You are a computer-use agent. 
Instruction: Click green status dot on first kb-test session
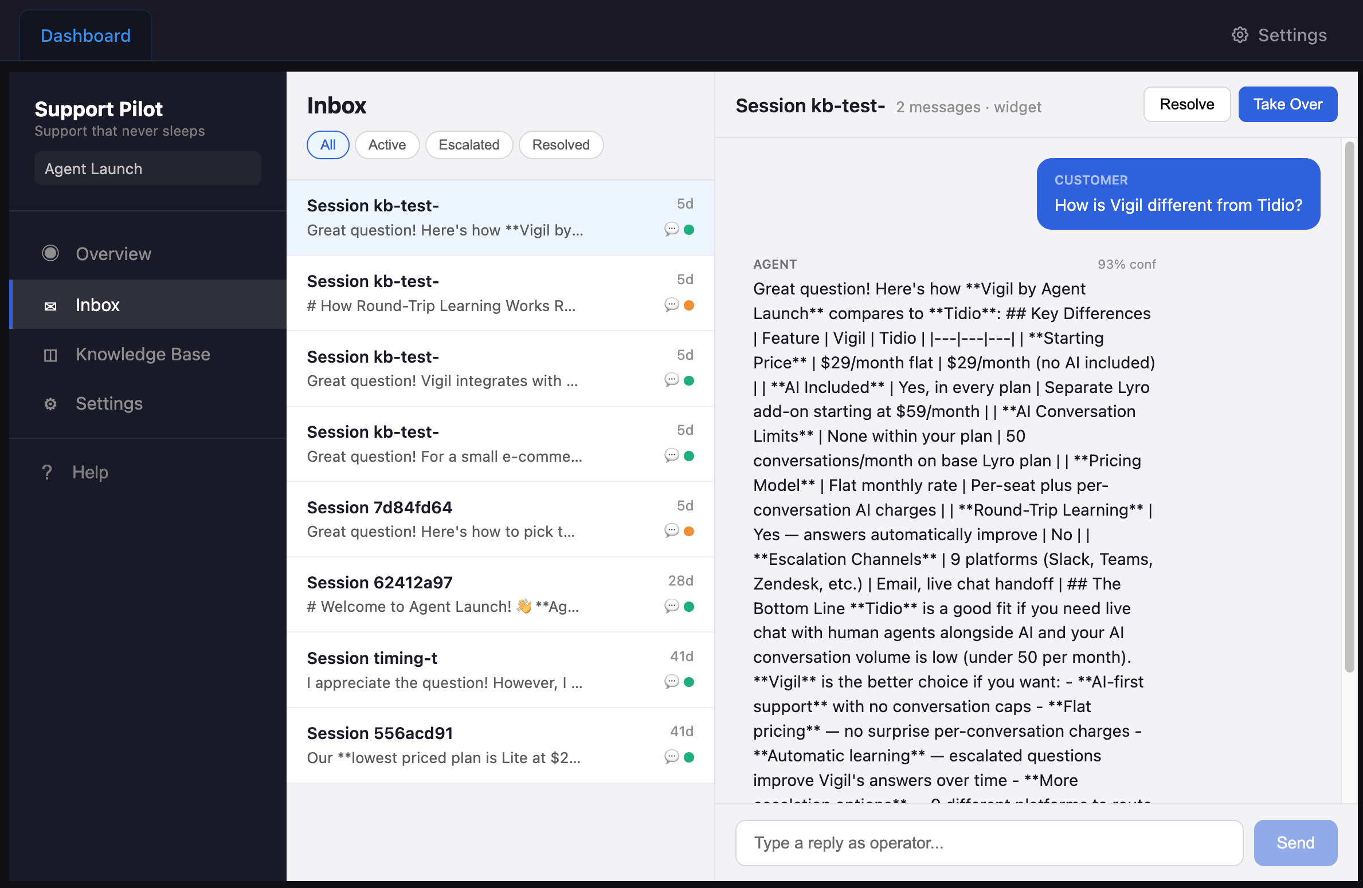click(x=689, y=230)
